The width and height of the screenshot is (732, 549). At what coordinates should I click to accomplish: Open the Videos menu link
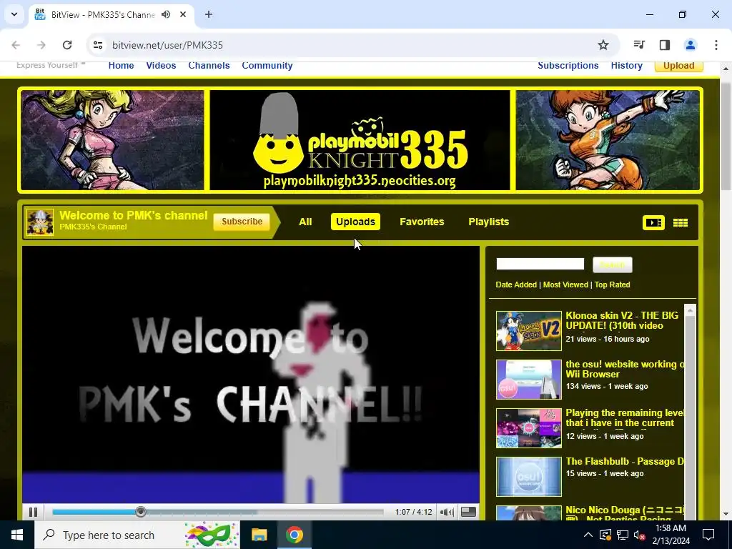coord(161,65)
